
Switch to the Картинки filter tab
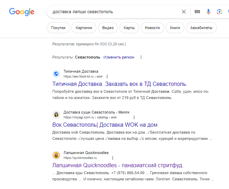click(x=84, y=28)
